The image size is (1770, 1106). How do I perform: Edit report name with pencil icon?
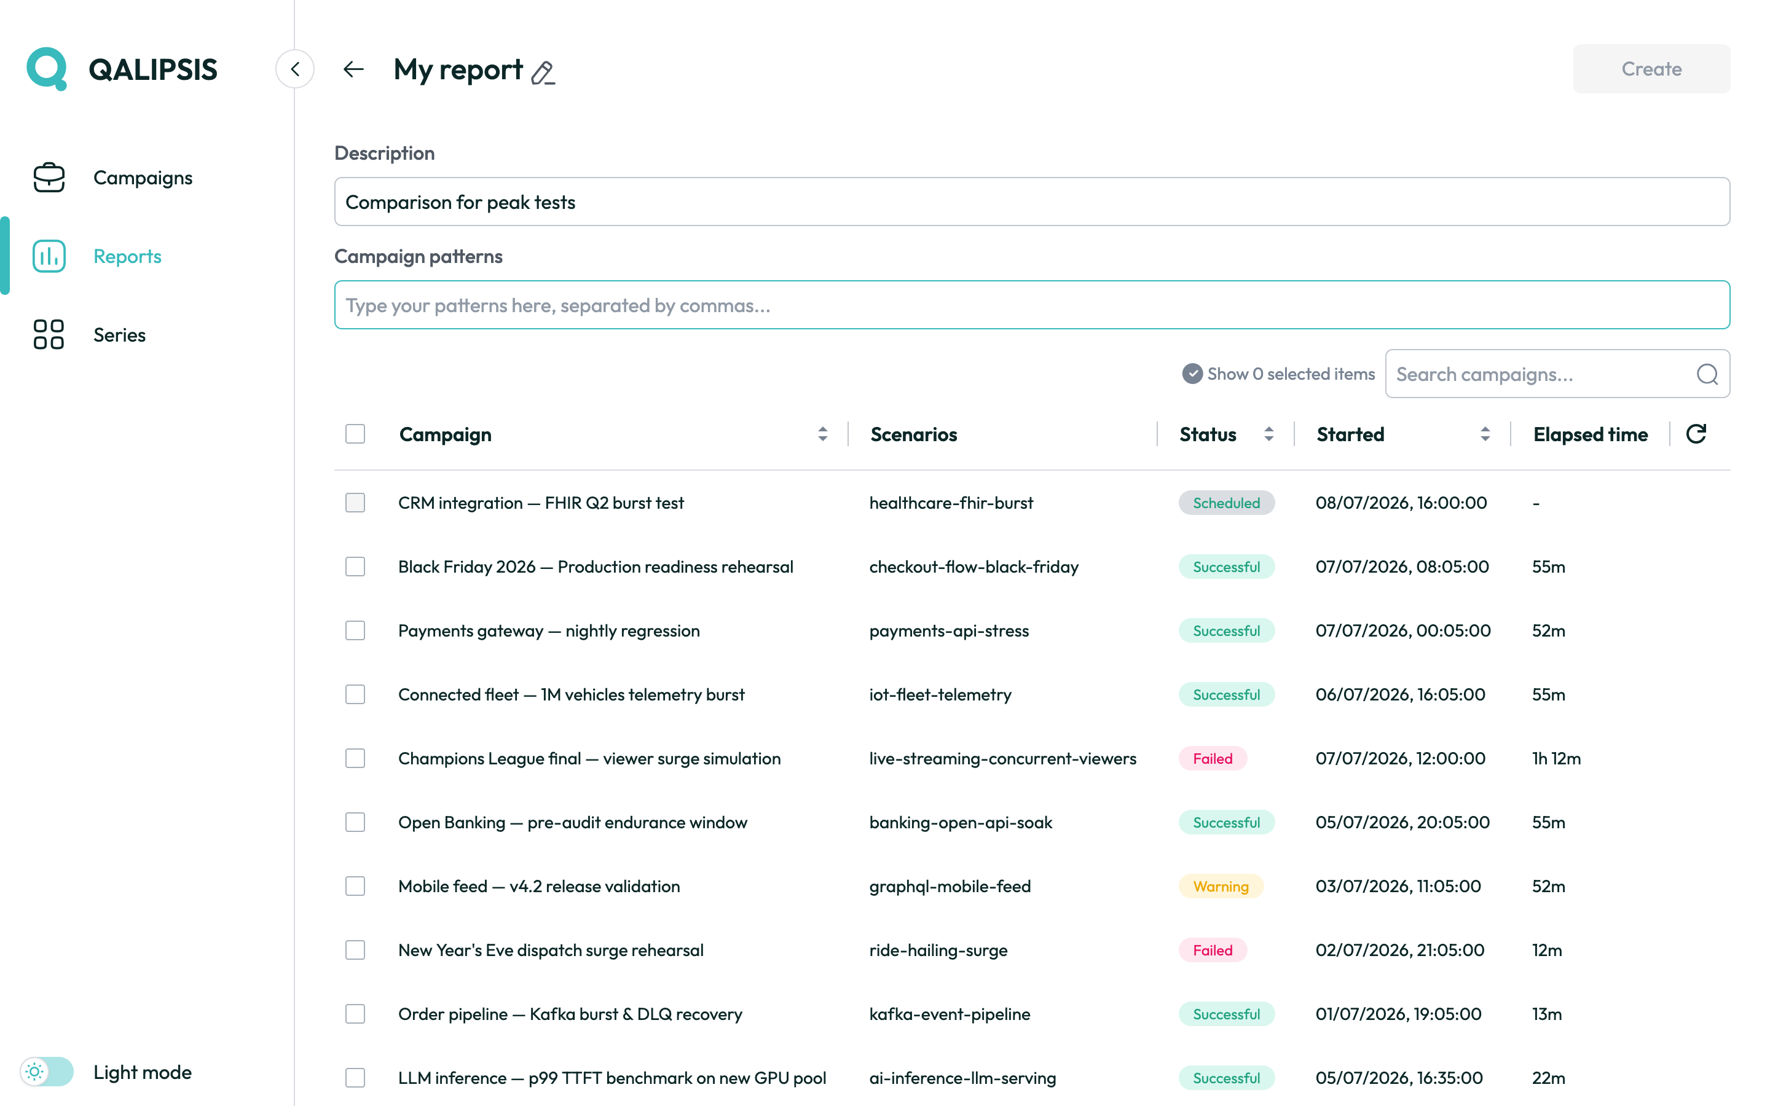[x=543, y=73]
